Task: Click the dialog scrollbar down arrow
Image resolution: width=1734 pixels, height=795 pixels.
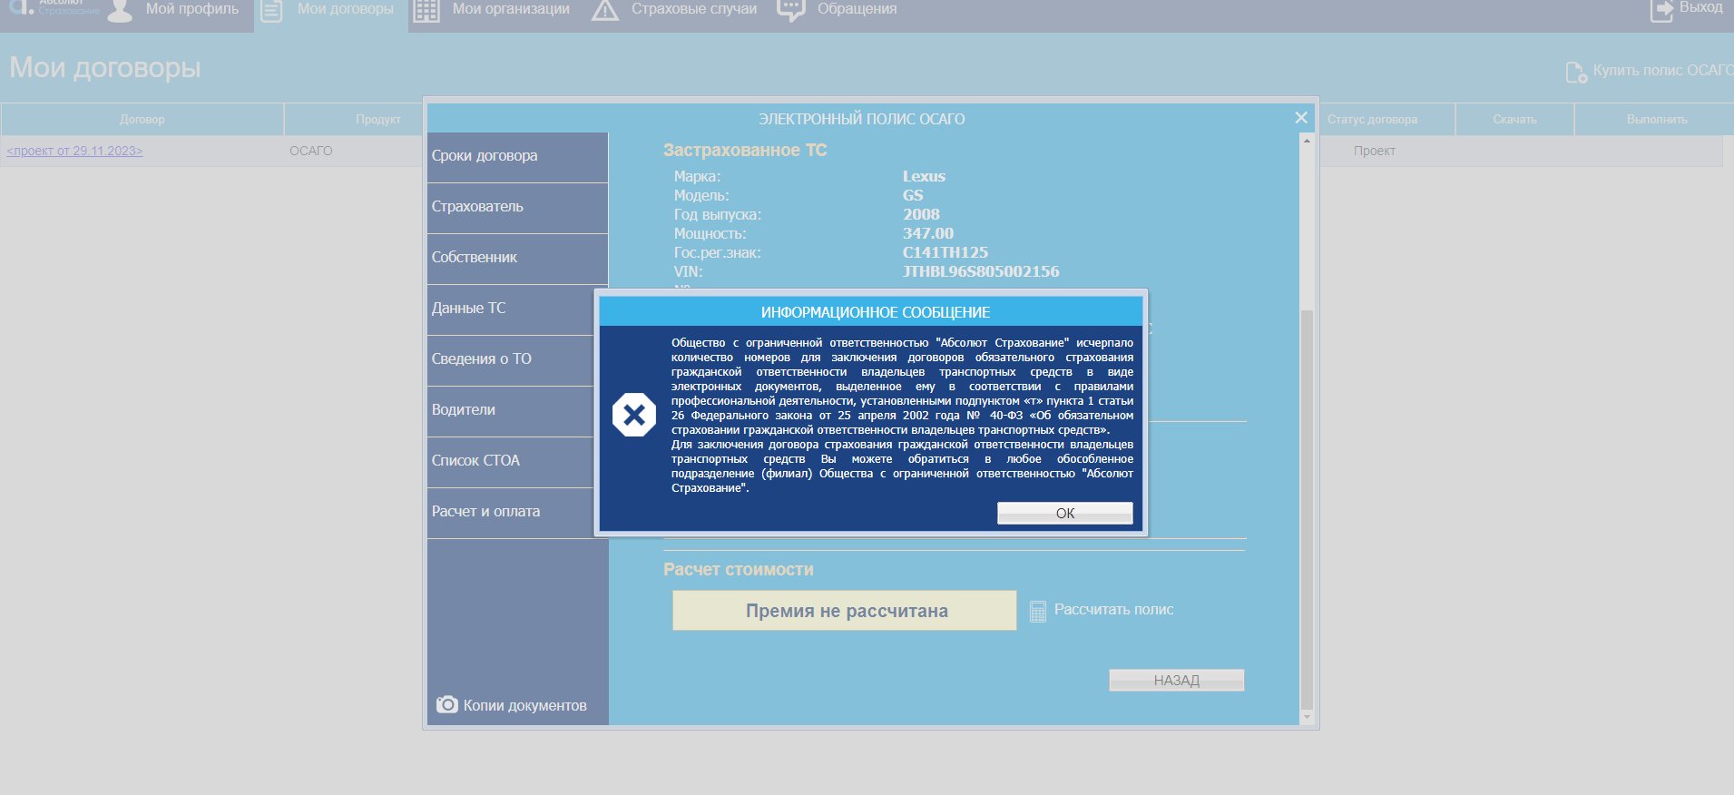Action: (1307, 717)
